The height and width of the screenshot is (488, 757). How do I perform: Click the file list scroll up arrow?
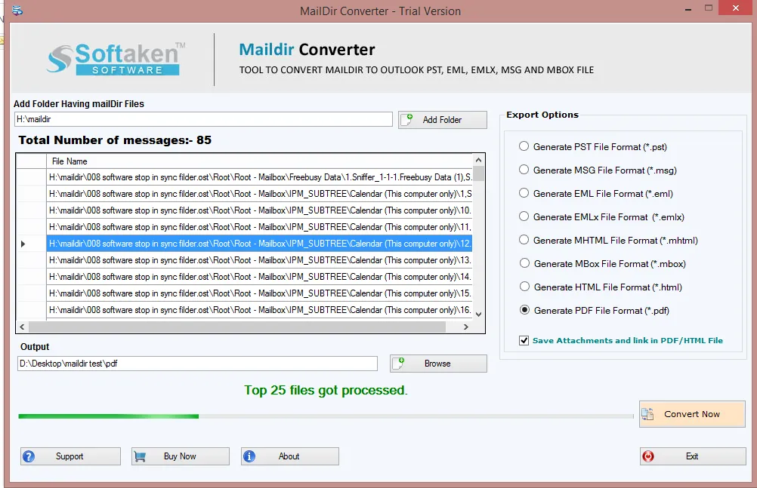pyautogui.click(x=478, y=160)
